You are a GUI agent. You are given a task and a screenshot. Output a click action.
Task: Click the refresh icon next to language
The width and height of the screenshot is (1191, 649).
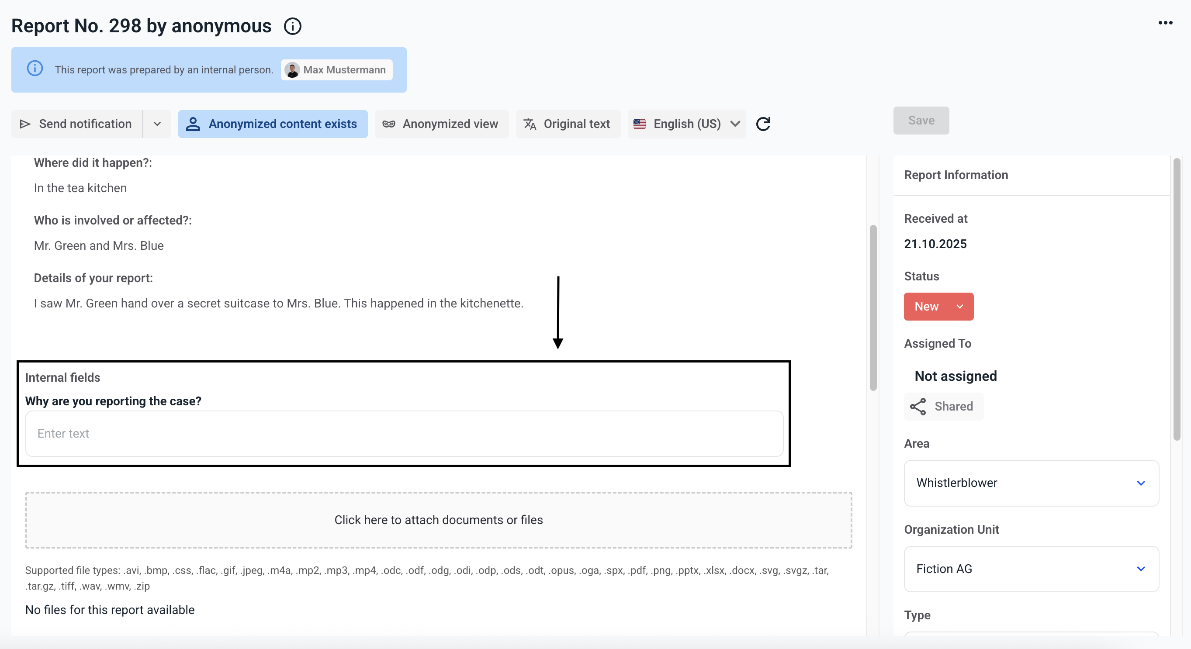pyautogui.click(x=763, y=124)
